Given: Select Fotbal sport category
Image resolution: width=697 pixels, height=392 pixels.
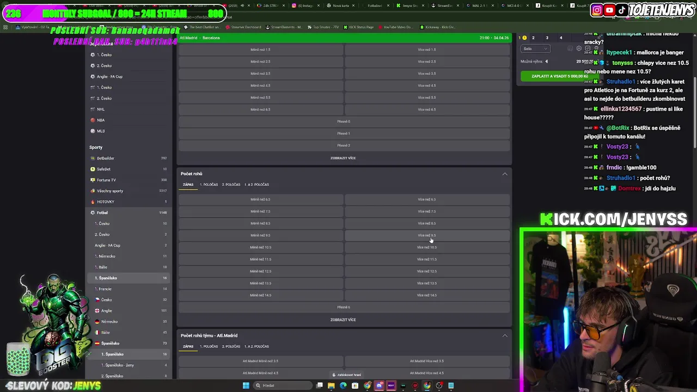Looking at the screenshot, I should pos(129,212).
